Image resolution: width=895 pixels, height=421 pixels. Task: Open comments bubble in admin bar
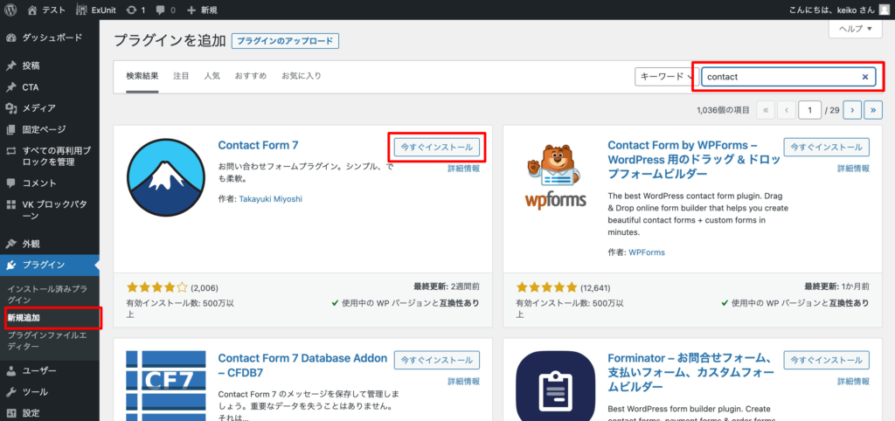tap(165, 10)
